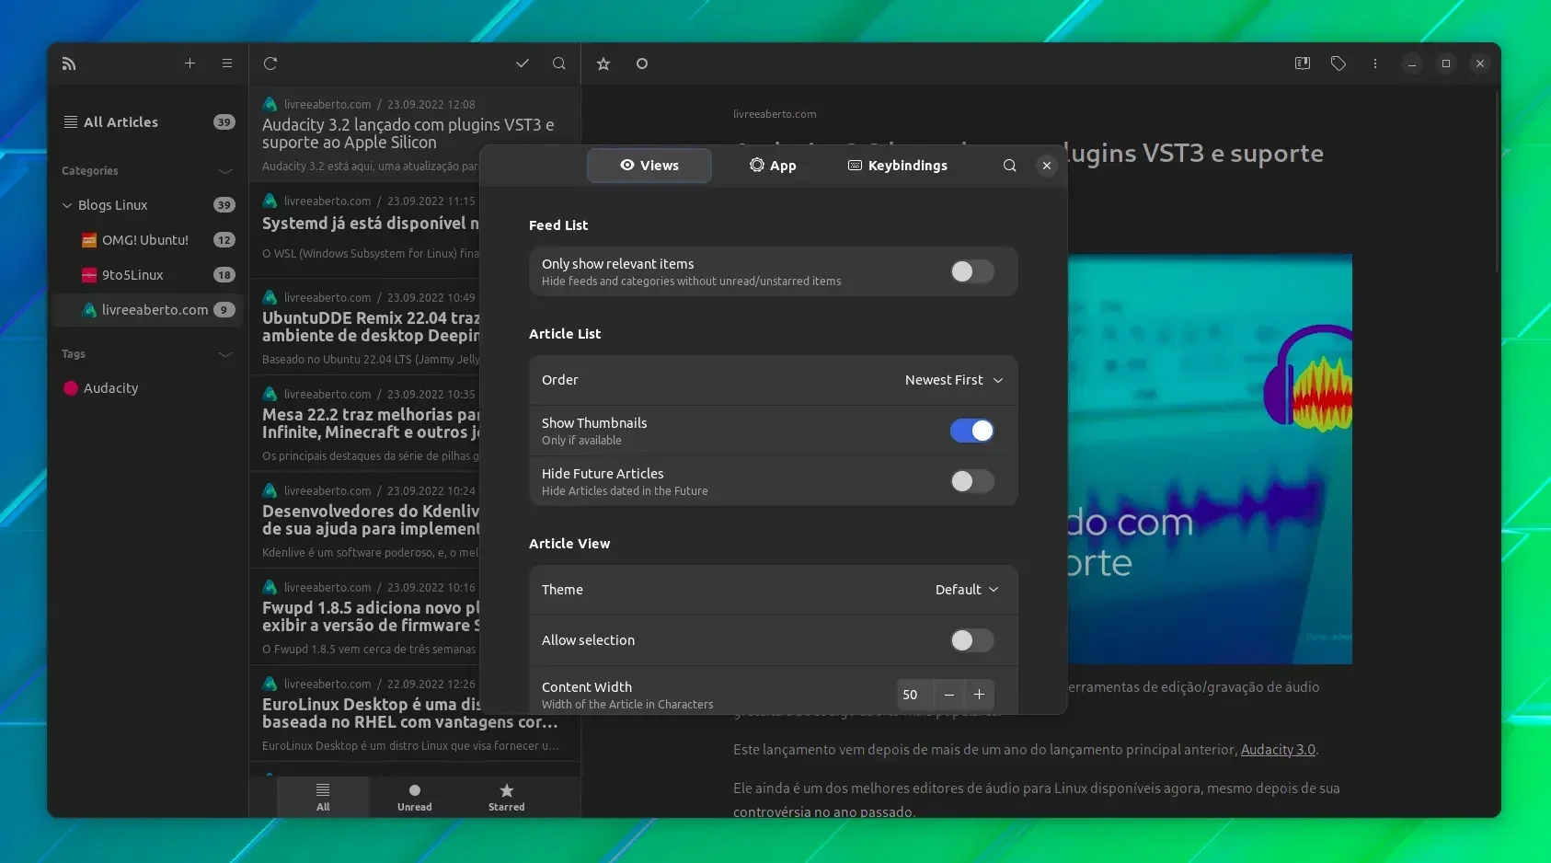Show All articles filter tab

point(323,797)
